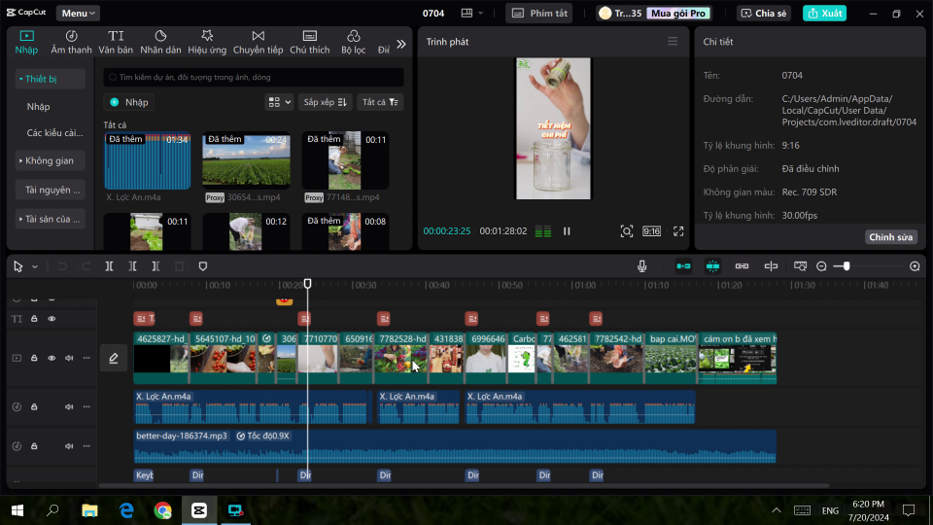This screenshot has height=525, width=933.
Task: Switch to the Văn bản text tab
Action: [x=116, y=42]
